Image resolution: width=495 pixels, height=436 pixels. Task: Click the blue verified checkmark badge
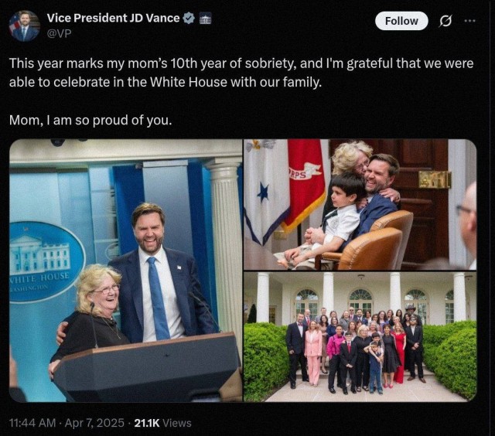click(x=189, y=18)
